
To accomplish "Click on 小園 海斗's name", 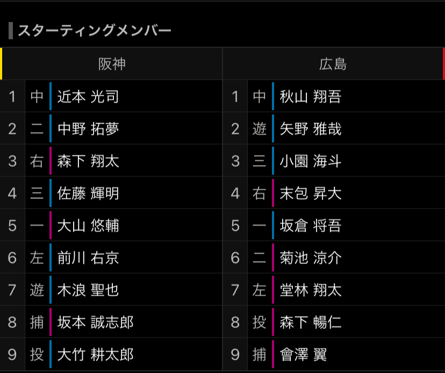I will click(310, 161).
